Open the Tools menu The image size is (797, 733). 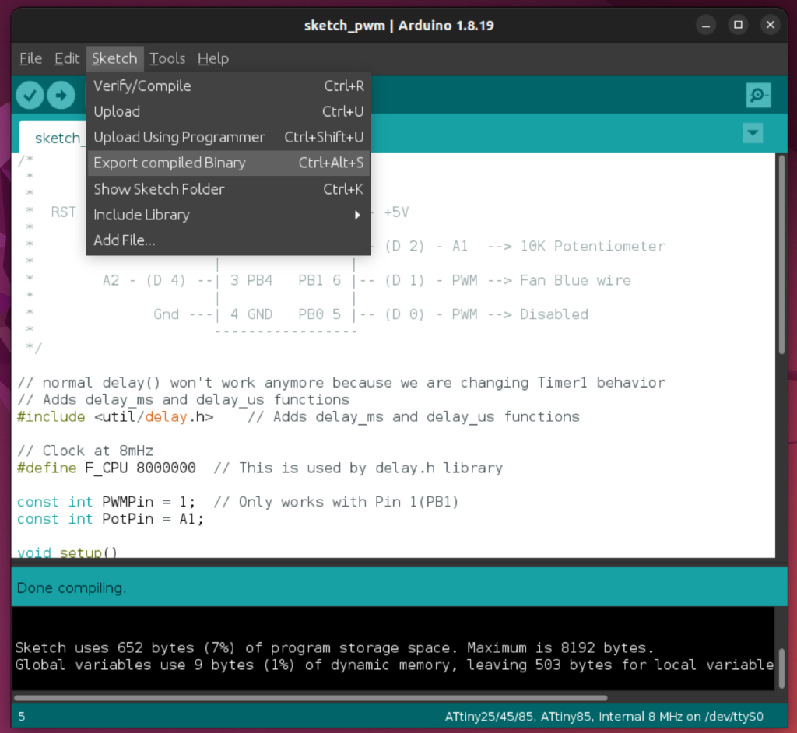(167, 58)
